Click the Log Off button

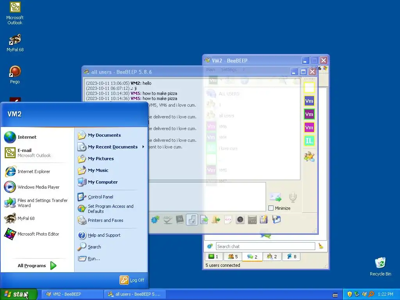click(132, 280)
